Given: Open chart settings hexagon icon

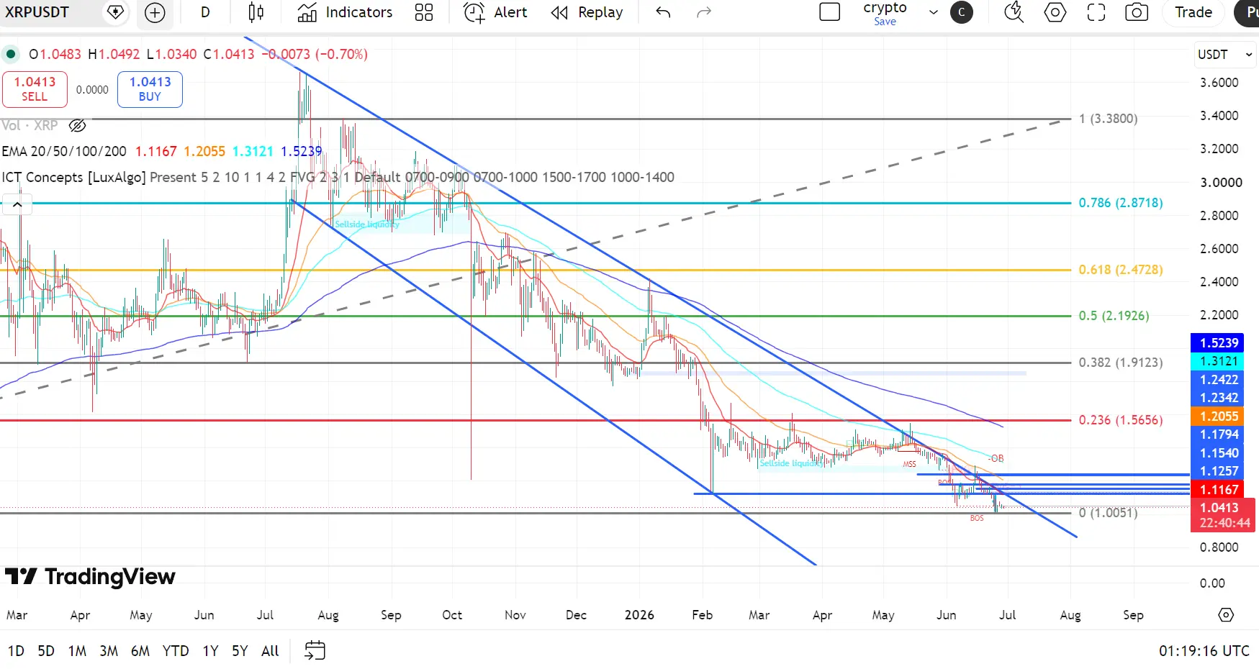Looking at the screenshot, I should pyautogui.click(x=1055, y=12).
